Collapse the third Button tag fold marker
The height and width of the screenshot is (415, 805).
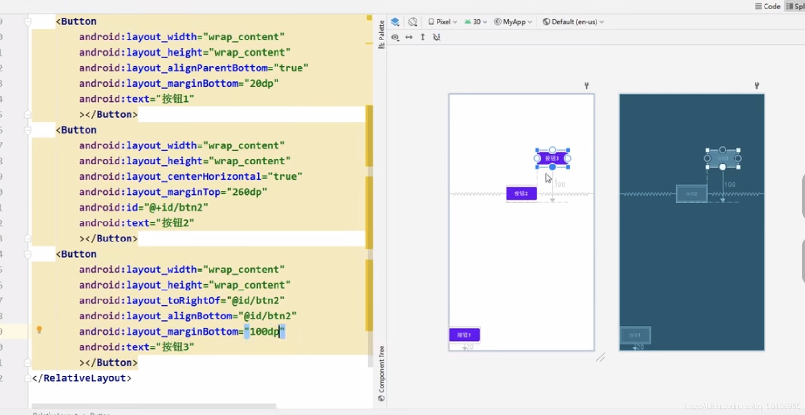[28, 254]
